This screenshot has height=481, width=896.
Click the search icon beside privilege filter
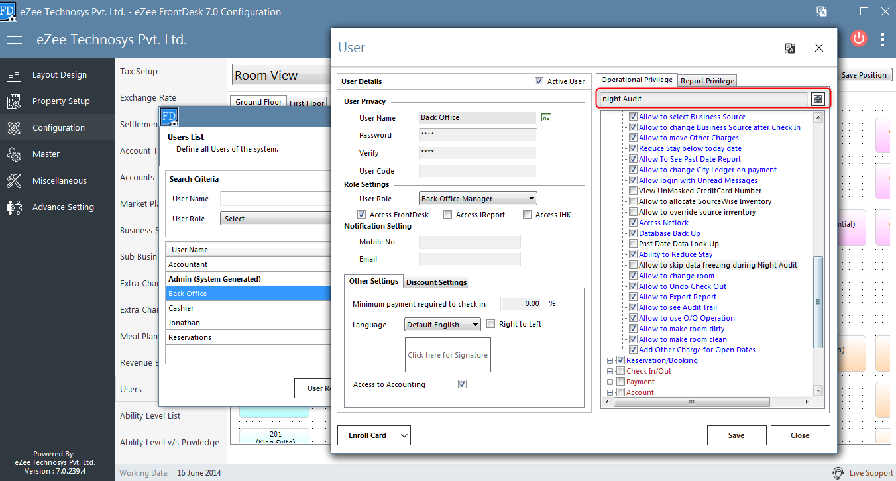(x=818, y=99)
